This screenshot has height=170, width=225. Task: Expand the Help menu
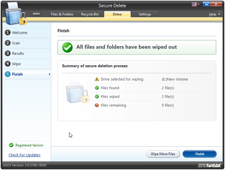214,14
